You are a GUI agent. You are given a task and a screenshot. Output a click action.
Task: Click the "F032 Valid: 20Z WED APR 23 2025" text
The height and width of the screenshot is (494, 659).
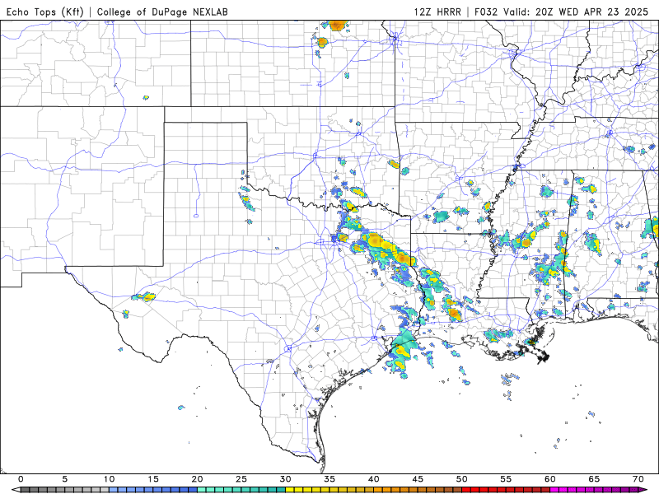[x=562, y=12]
